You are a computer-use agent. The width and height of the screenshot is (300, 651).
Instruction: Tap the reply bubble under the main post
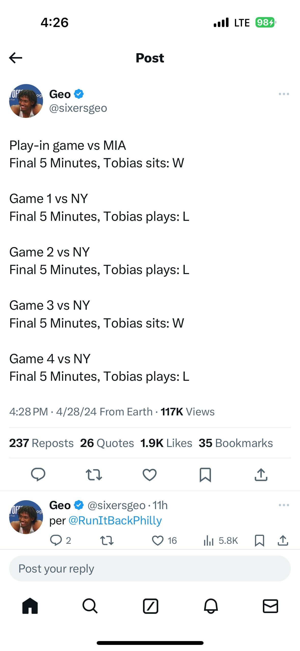coord(38,474)
